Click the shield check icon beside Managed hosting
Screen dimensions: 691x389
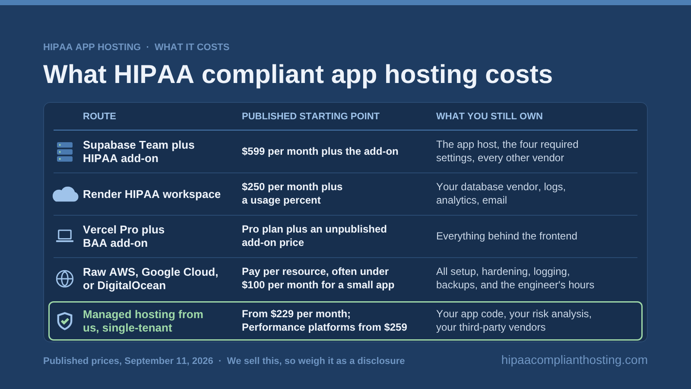(65, 321)
